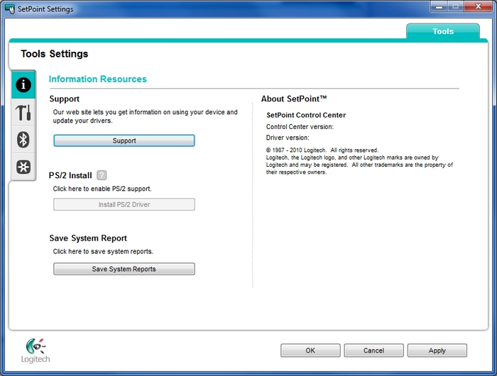Click the PS/2 Install help question mark
The width and height of the screenshot is (497, 376).
(x=102, y=175)
